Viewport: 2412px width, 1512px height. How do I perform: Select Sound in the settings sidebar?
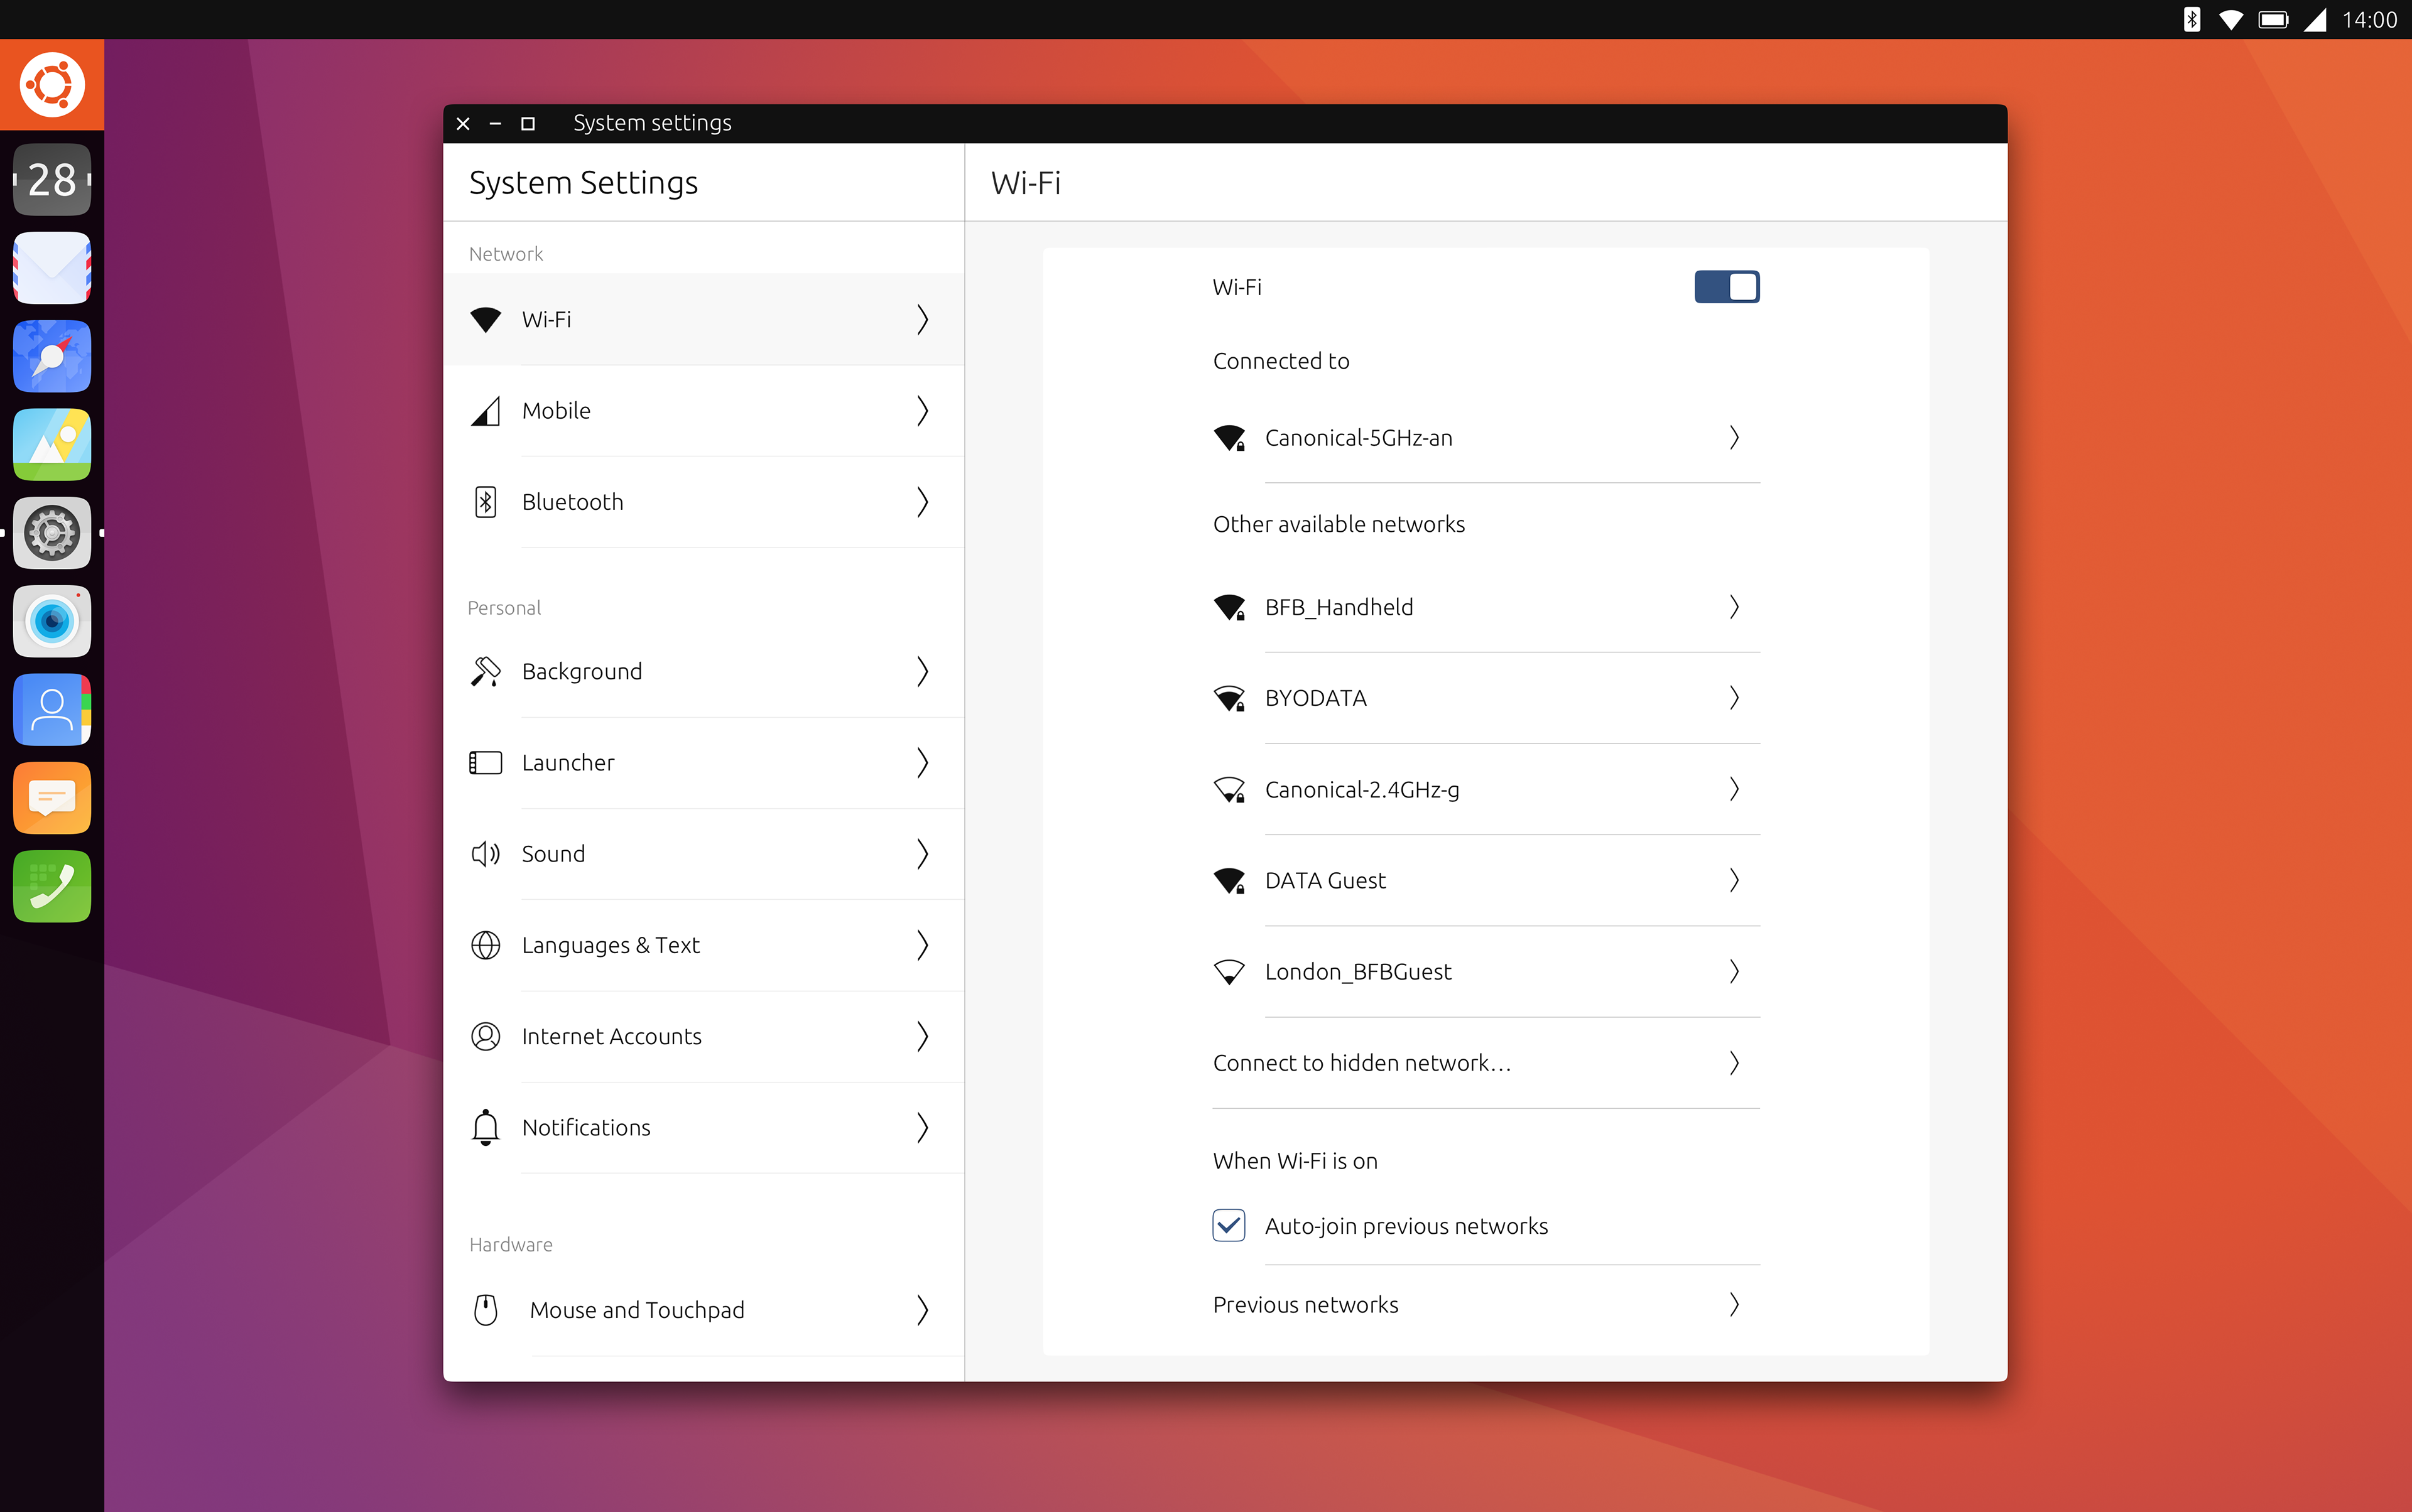[x=703, y=854]
